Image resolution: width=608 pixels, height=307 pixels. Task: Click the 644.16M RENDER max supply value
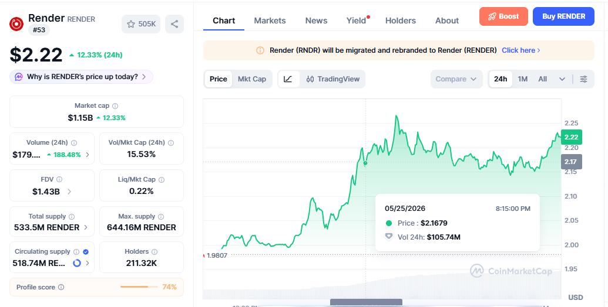point(142,227)
